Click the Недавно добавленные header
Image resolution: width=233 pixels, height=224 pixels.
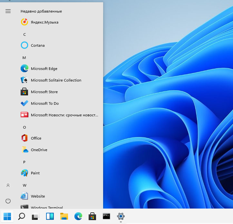pyautogui.click(x=41, y=11)
